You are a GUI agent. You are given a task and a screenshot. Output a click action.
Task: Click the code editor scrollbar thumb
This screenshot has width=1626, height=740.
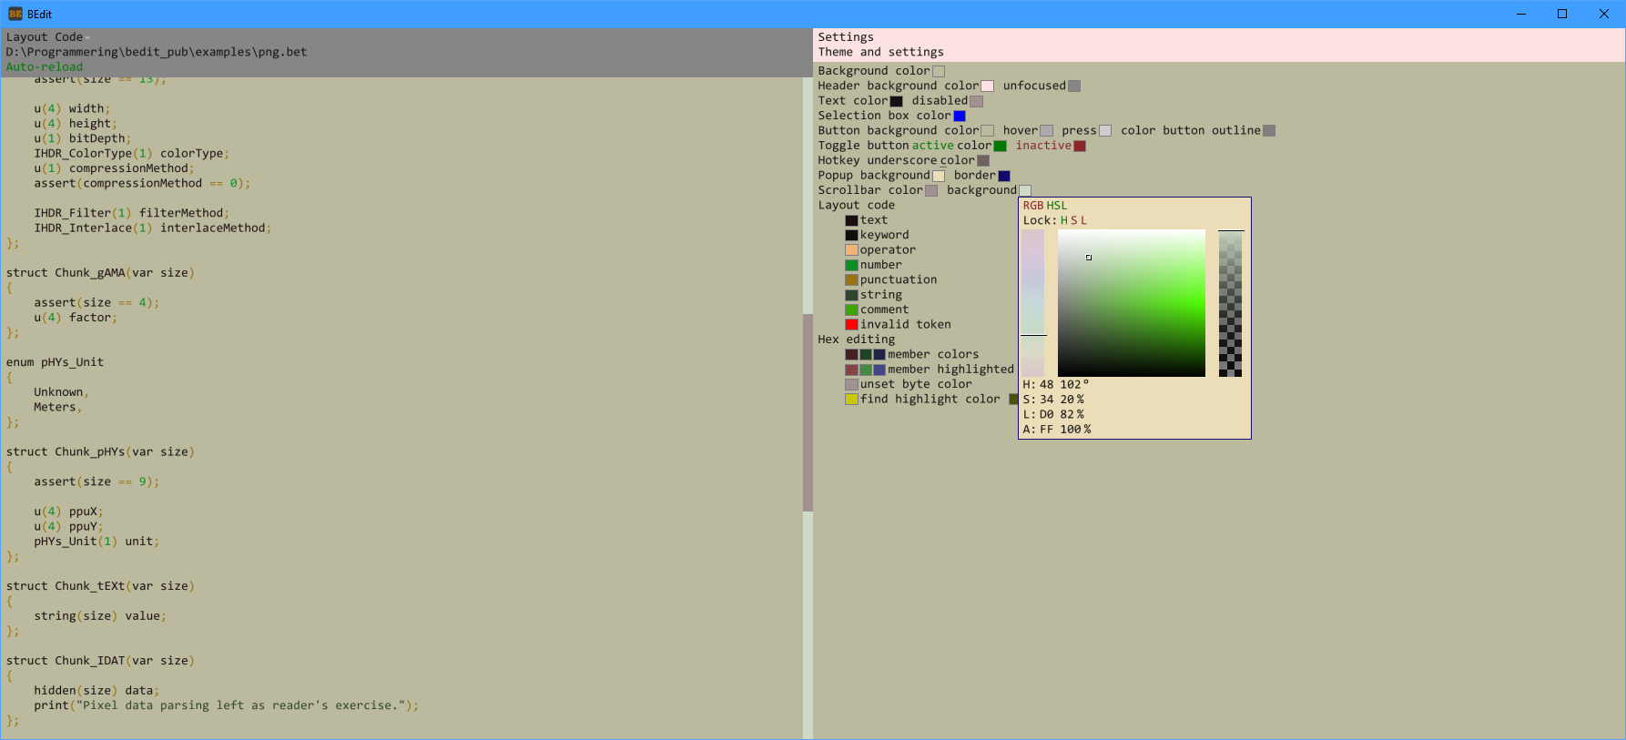[808, 412]
